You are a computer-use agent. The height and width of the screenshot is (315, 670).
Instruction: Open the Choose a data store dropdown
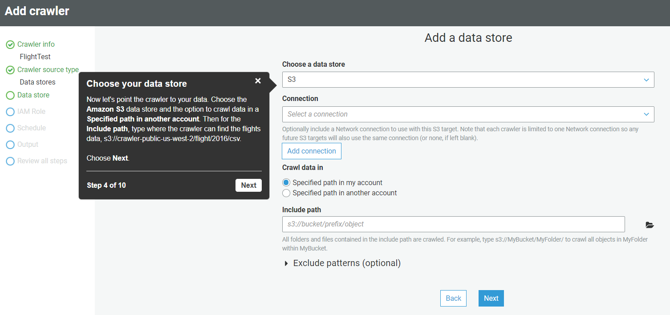coord(468,80)
